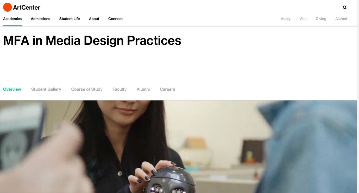Open the Alumni link in top right
359x193 pixels.
coord(341,19)
